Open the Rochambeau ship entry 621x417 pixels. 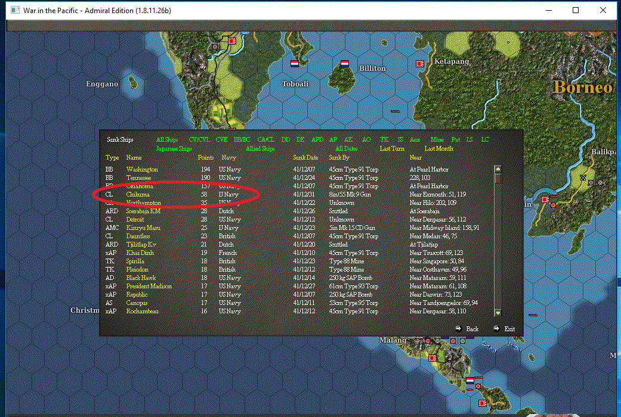coord(142,311)
